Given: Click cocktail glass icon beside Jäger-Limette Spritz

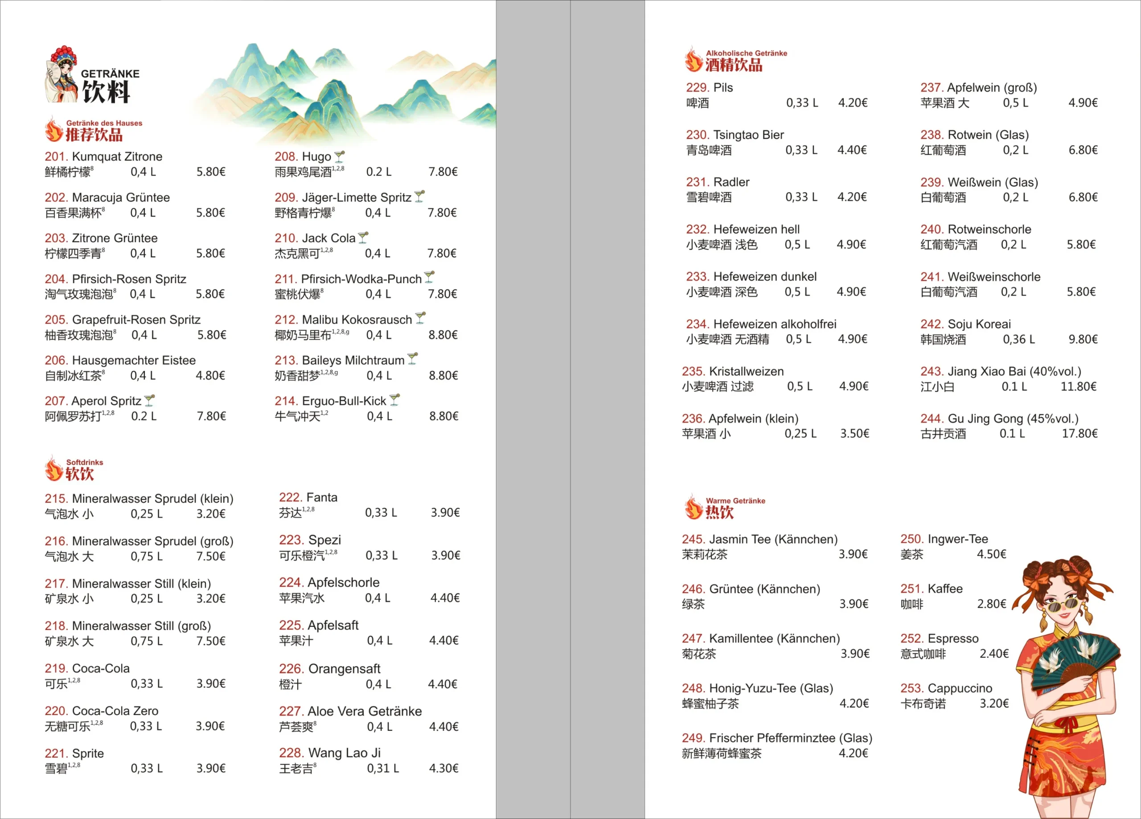Looking at the screenshot, I should point(419,197).
